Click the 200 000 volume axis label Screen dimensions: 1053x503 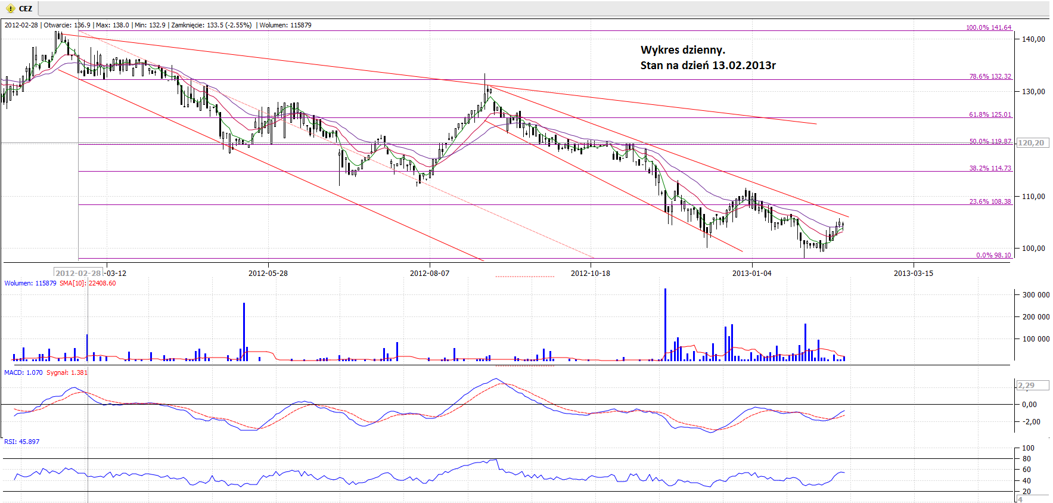(1036, 317)
